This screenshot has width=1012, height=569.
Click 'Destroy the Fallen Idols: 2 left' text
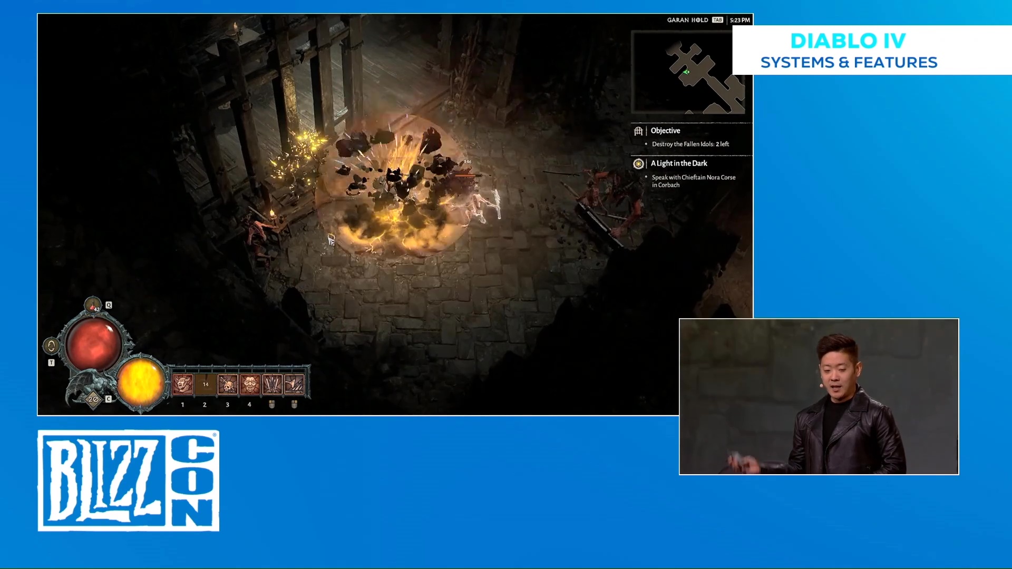(x=690, y=144)
